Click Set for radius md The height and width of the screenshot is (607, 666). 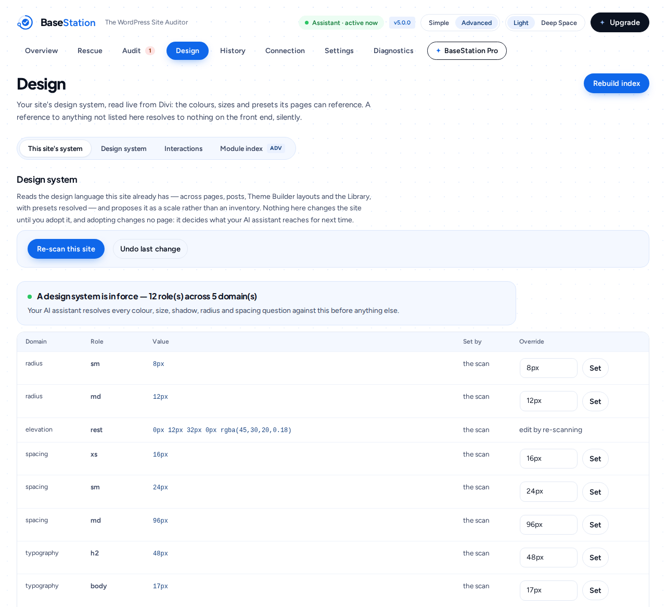[x=595, y=401]
